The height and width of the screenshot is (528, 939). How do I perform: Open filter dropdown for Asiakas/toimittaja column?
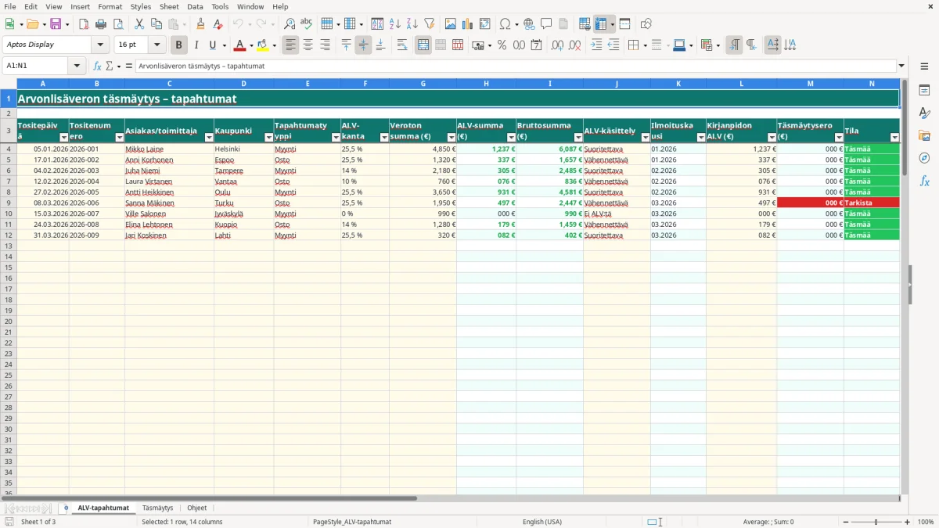click(209, 137)
